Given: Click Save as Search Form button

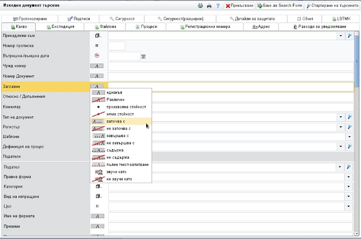Looking at the screenshot, I should click(279, 5).
